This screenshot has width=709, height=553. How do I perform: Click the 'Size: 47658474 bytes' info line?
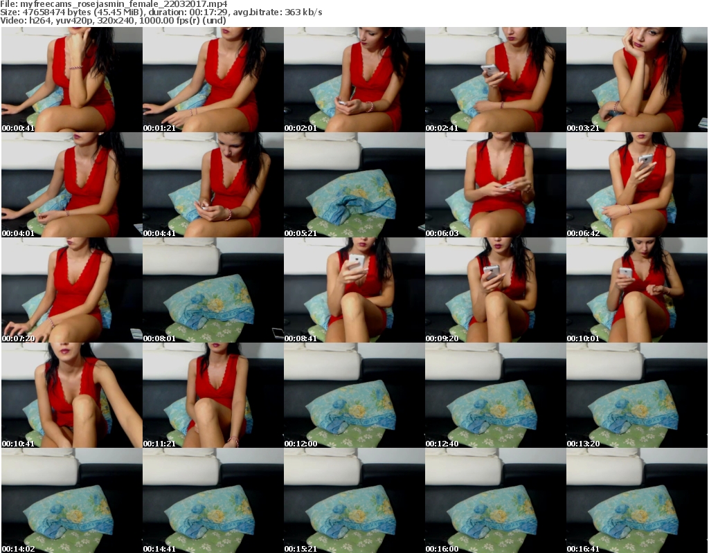(161, 12)
